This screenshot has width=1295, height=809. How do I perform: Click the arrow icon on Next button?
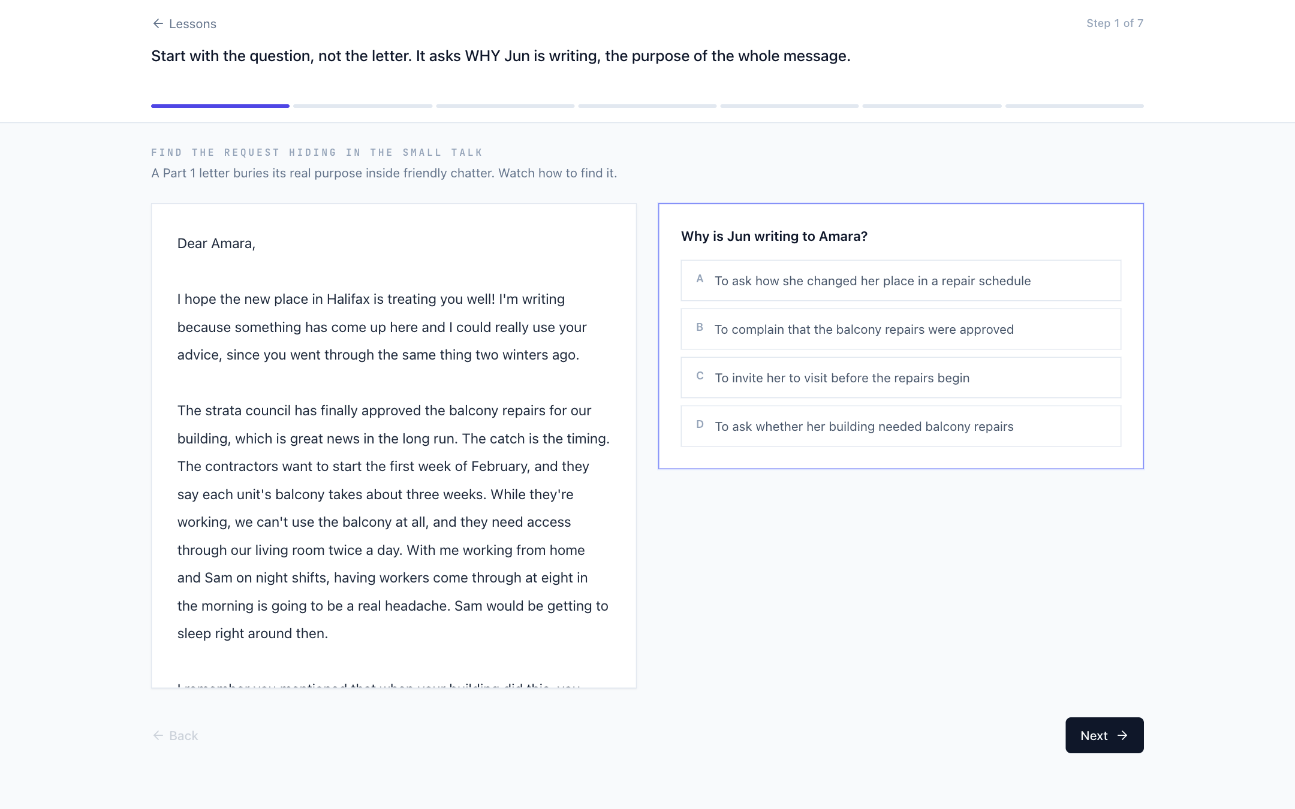(1122, 735)
